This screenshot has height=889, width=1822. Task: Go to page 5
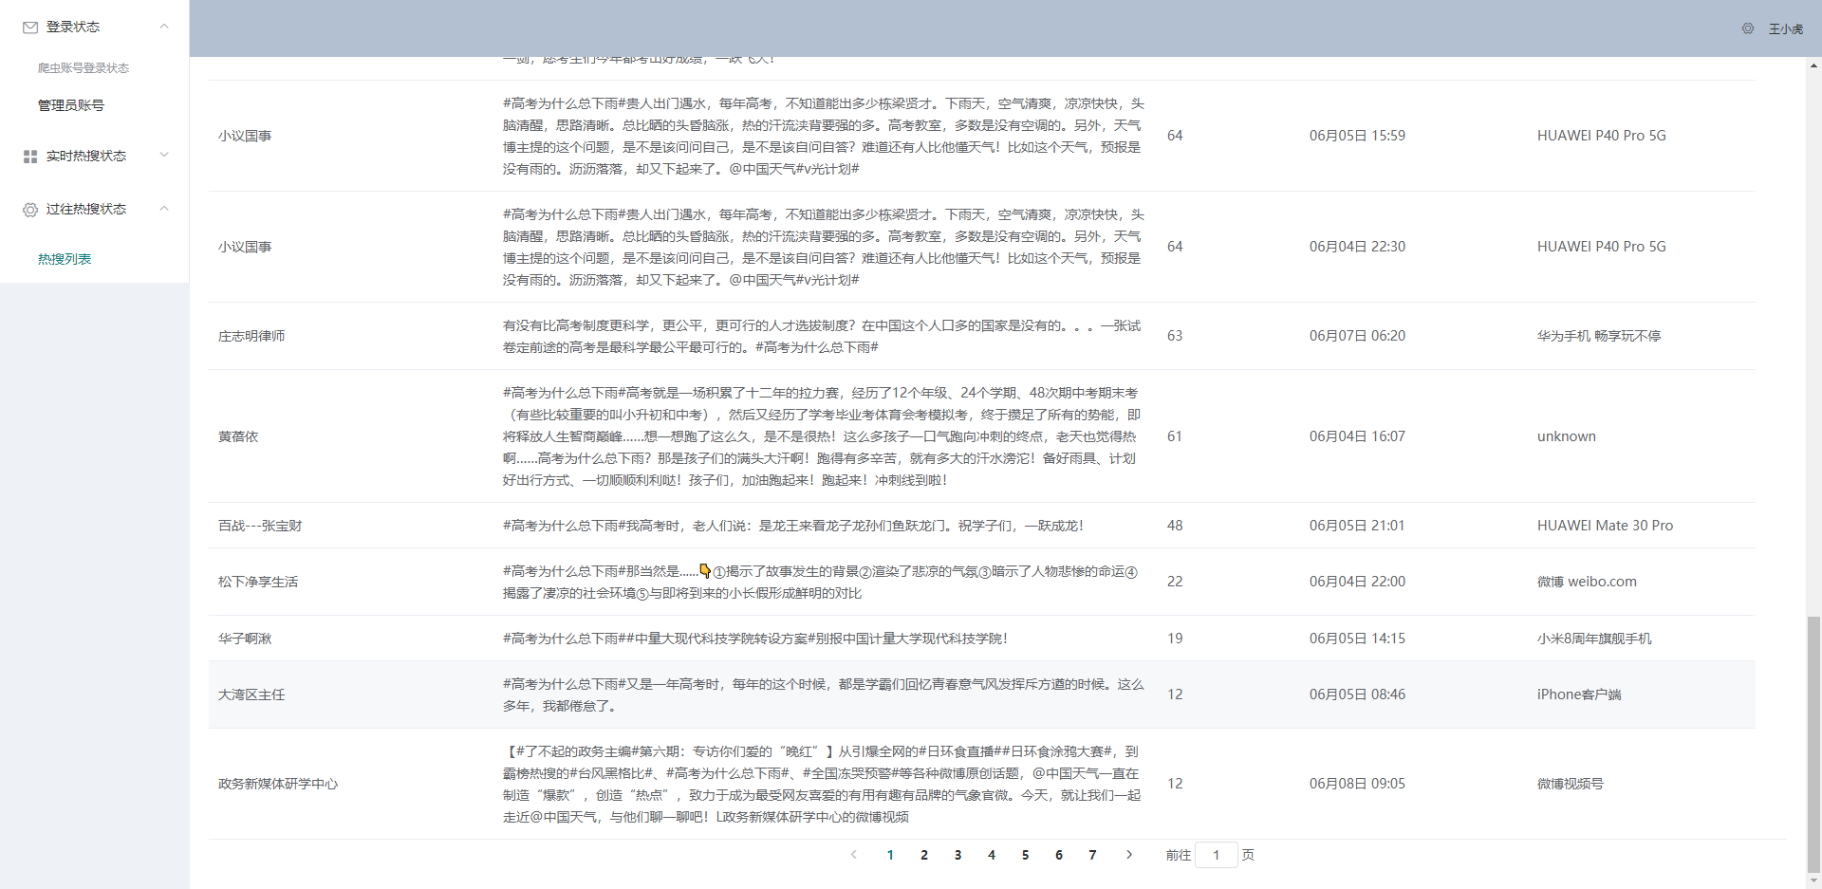(x=1025, y=855)
